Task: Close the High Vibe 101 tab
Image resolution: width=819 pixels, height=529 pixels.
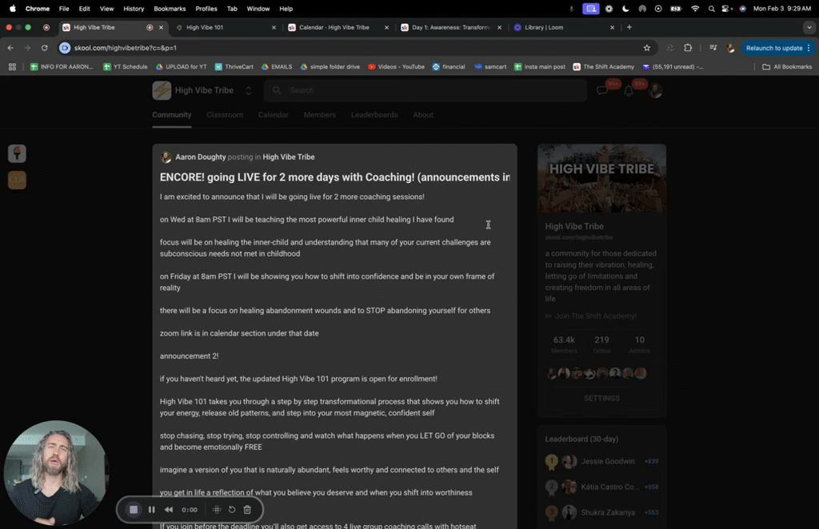Action: click(x=274, y=28)
